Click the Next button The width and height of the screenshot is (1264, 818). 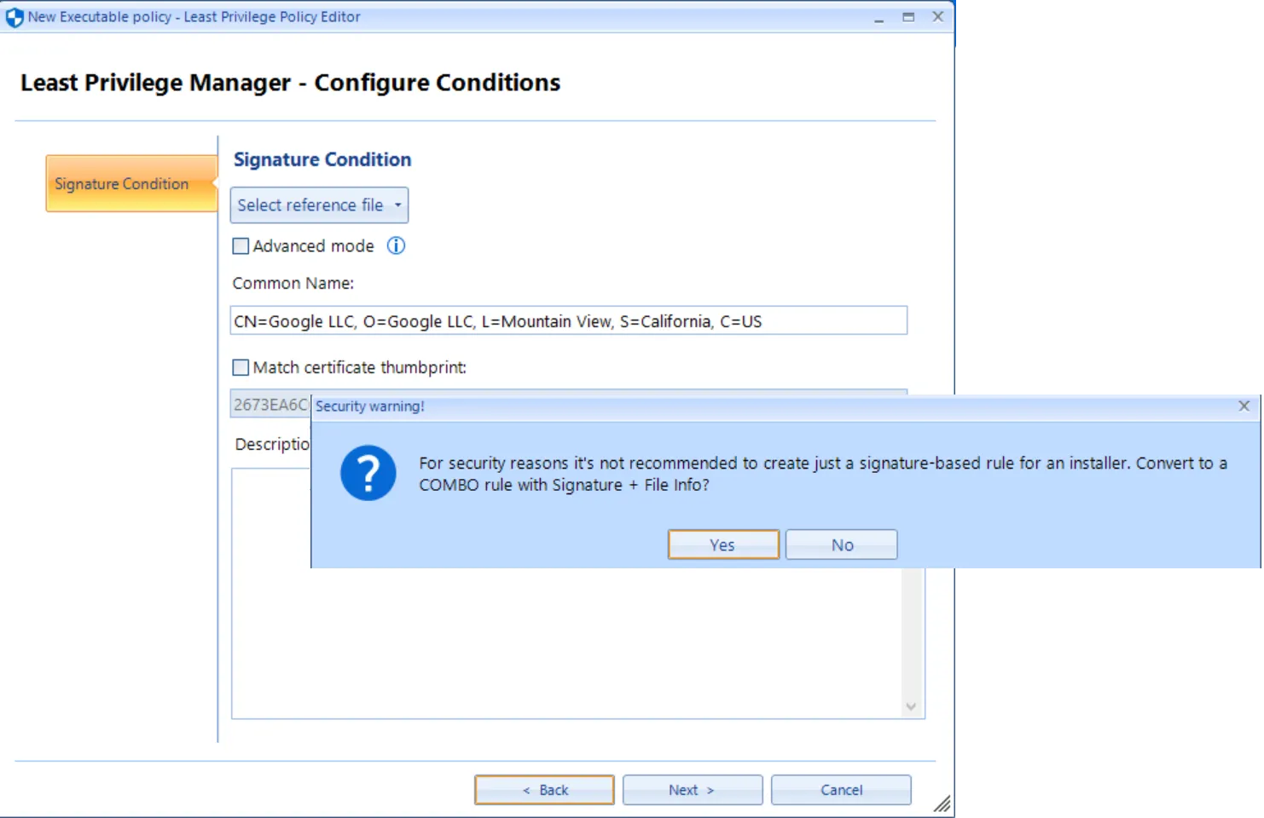(692, 789)
